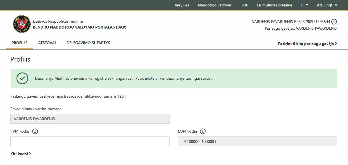Click the Bendro naudotojų valdymo portalas title

(80, 27)
